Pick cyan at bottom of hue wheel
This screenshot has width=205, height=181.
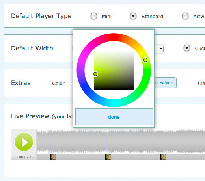pos(114,103)
